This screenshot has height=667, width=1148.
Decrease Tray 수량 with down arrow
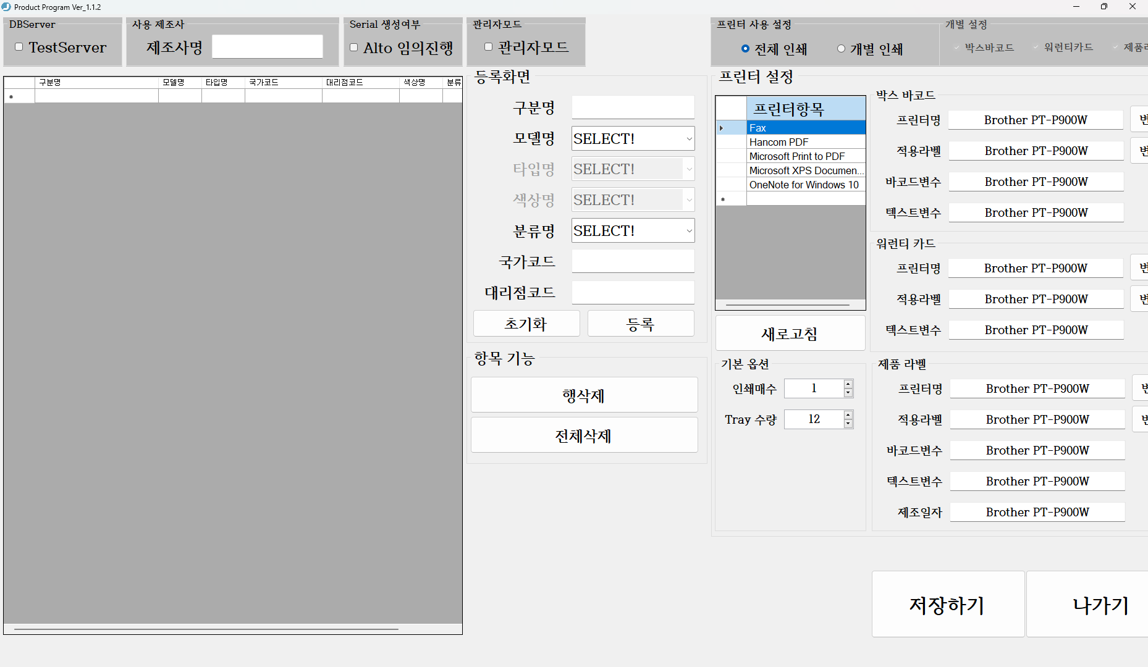pyautogui.click(x=848, y=424)
